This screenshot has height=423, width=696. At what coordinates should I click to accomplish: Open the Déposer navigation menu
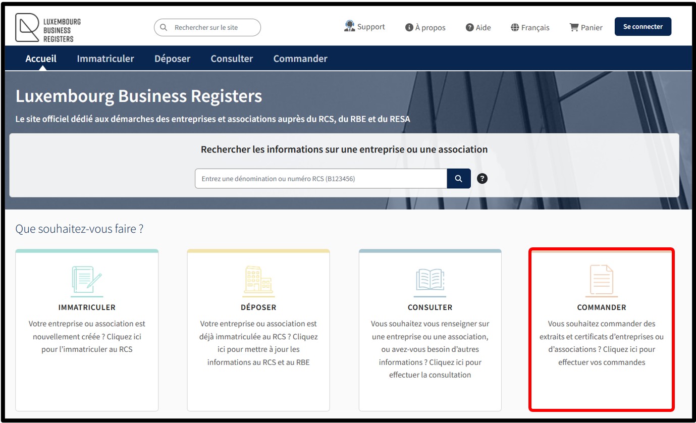point(172,59)
